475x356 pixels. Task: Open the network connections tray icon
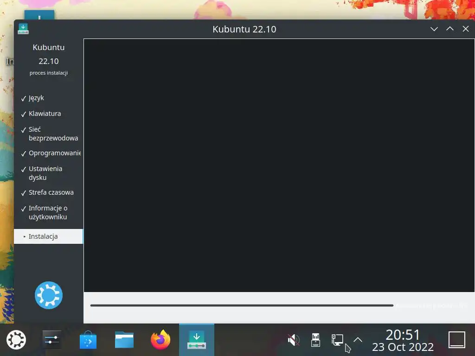[337, 340]
